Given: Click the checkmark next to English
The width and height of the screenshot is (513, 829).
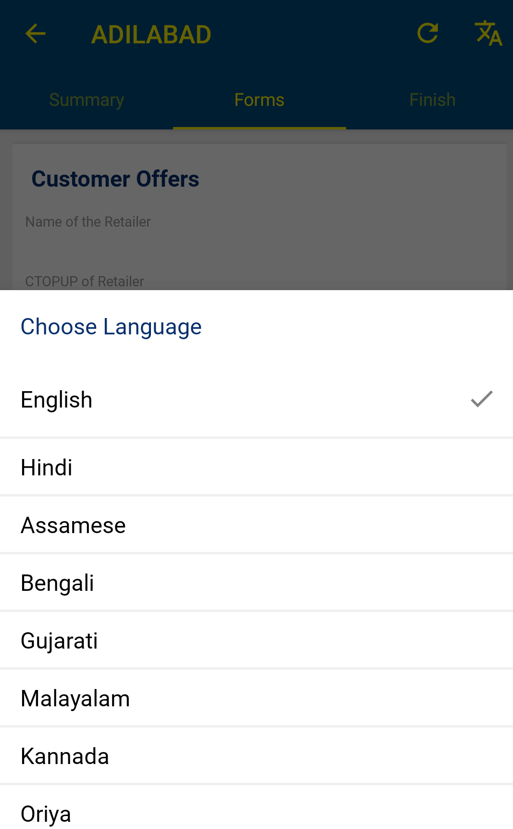Looking at the screenshot, I should [481, 399].
